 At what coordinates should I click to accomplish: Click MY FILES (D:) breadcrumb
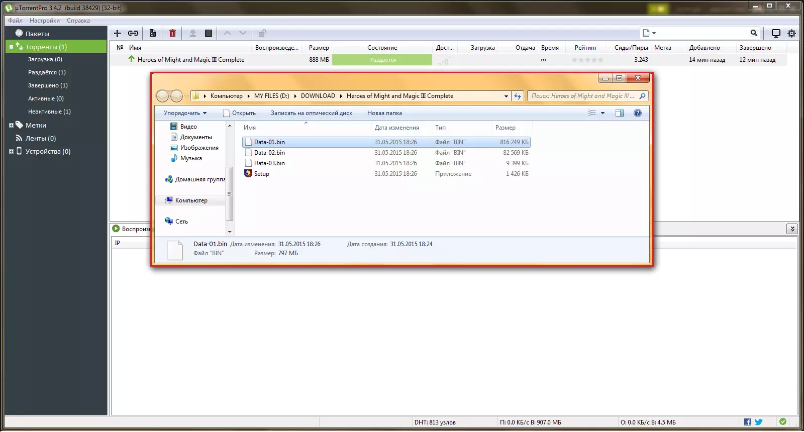pos(271,96)
